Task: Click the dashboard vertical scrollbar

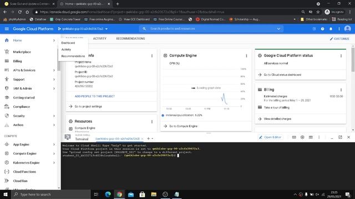Action: (x=353, y=60)
